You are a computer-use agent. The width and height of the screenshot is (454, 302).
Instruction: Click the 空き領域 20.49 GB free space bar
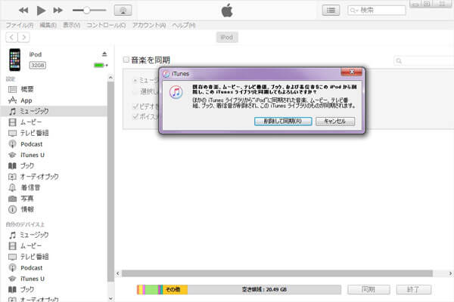pyautogui.click(x=264, y=290)
